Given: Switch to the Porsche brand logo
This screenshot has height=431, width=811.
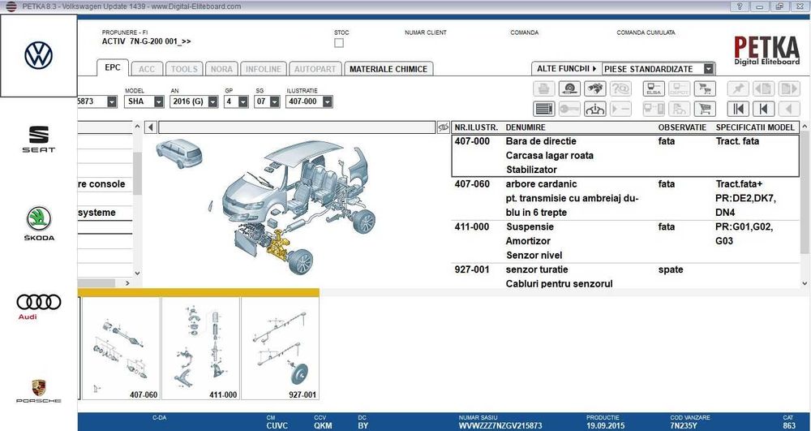Looking at the screenshot, I should point(38,391).
